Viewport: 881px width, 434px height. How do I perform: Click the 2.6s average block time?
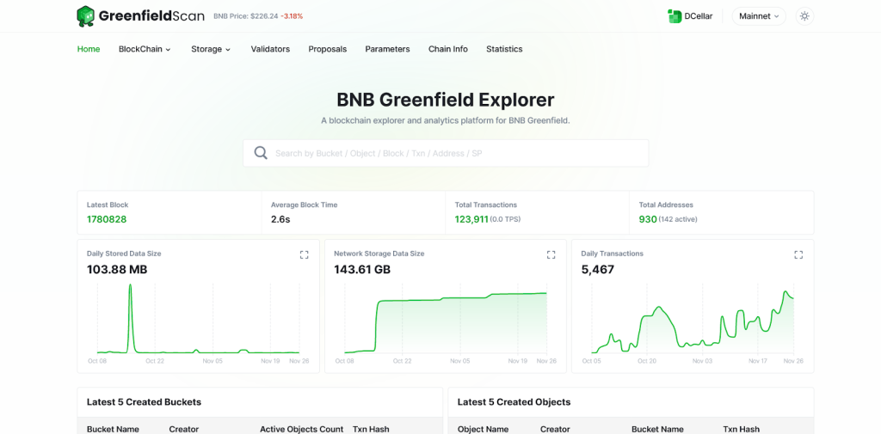[x=280, y=219]
